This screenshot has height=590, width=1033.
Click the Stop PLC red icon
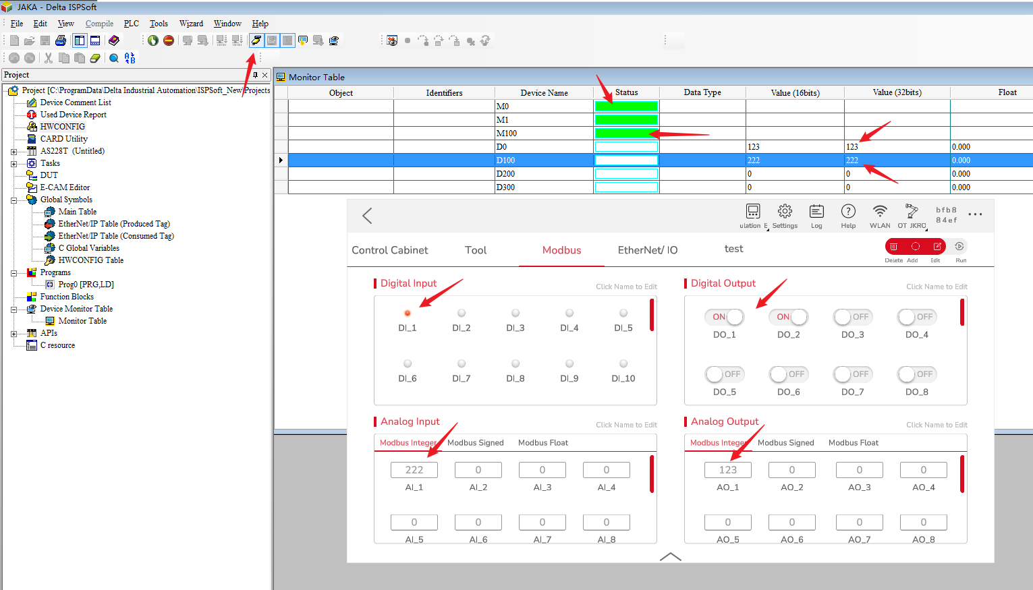point(169,40)
